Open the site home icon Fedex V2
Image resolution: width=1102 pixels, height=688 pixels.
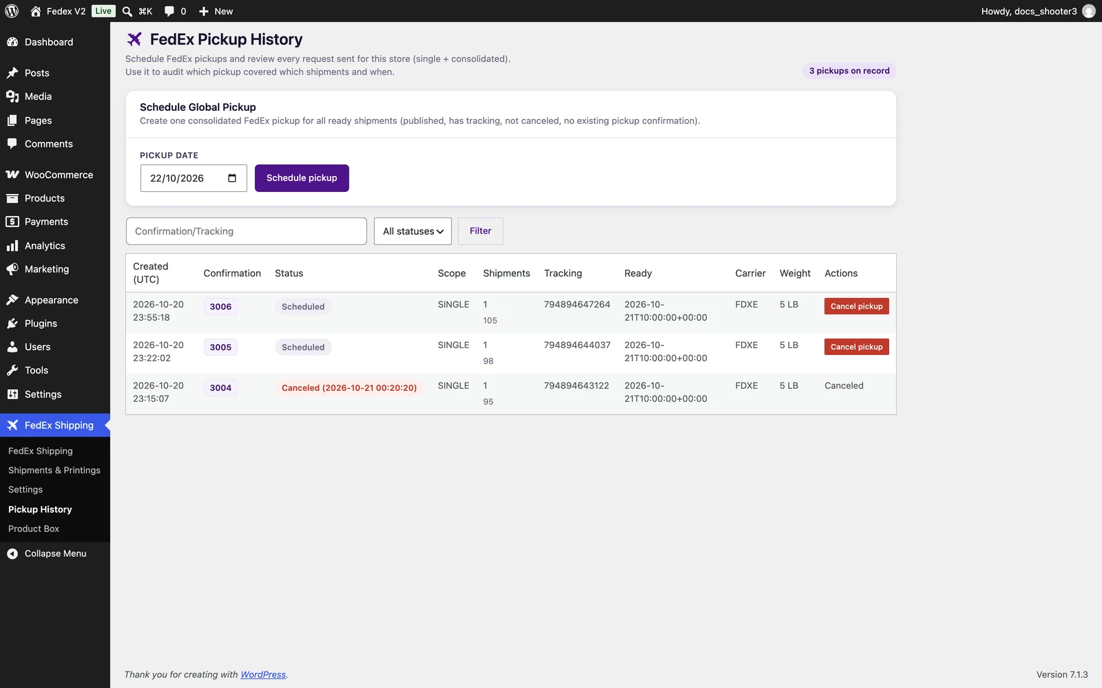pyautogui.click(x=36, y=11)
